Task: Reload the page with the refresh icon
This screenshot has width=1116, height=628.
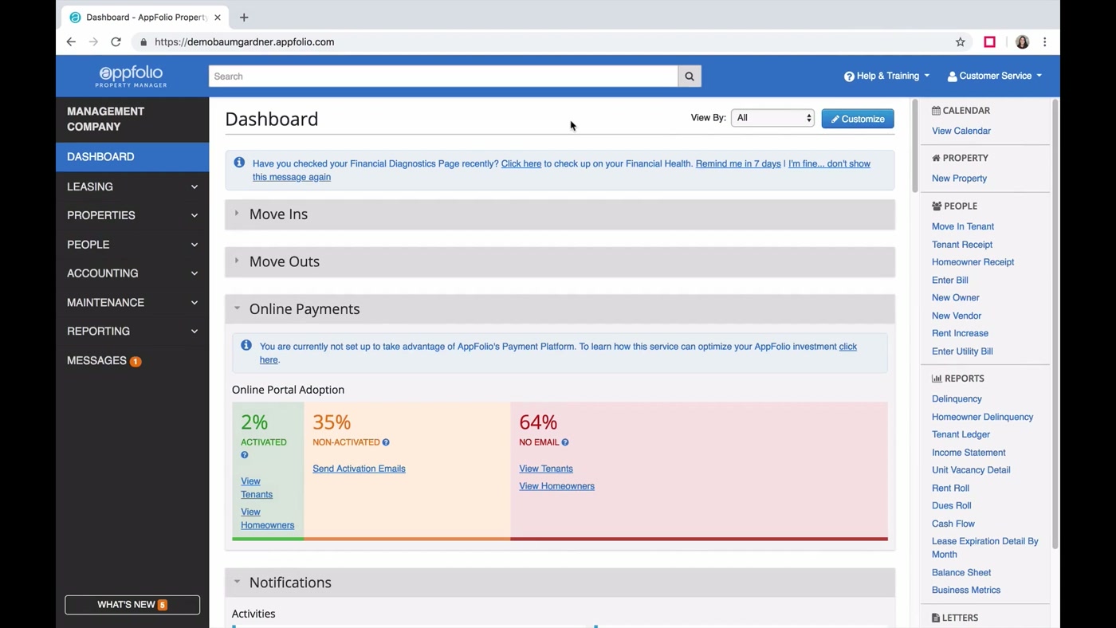Action: [116, 42]
